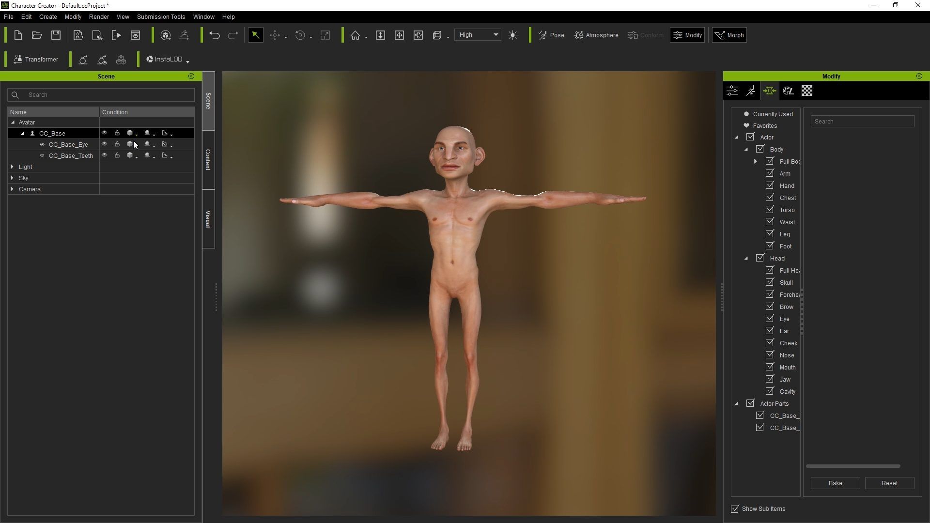
Task: Open the Motion pose tab in Modify panel
Action: pyautogui.click(x=751, y=91)
